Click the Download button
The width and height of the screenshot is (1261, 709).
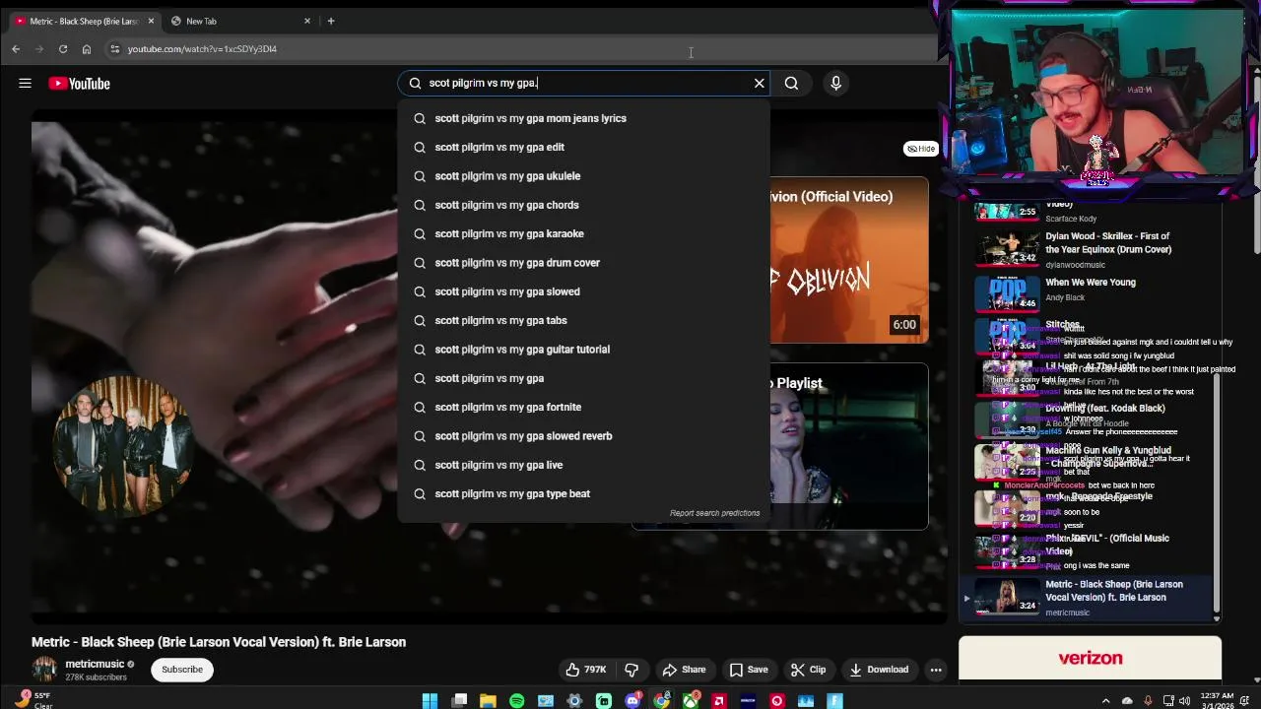pos(879,670)
